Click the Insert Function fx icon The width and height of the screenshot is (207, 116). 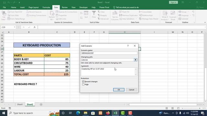click(35, 27)
